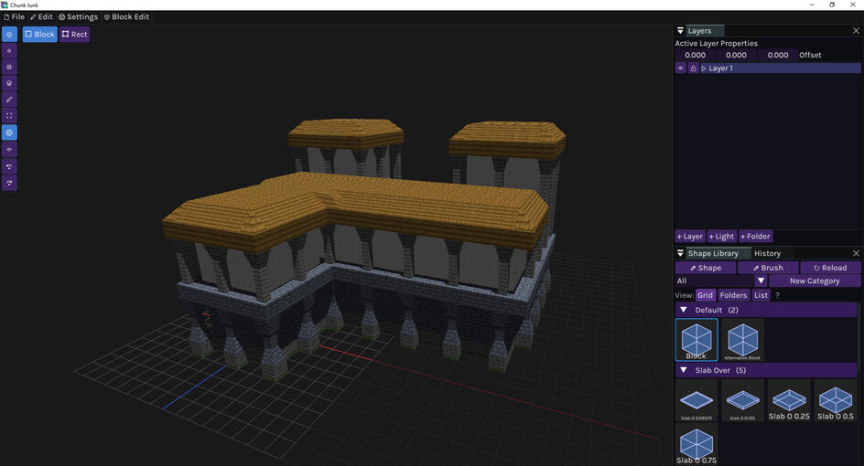The width and height of the screenshot is (864, 466).
Task: Add a new light with + Light
Action: click(x=722, y=237)
